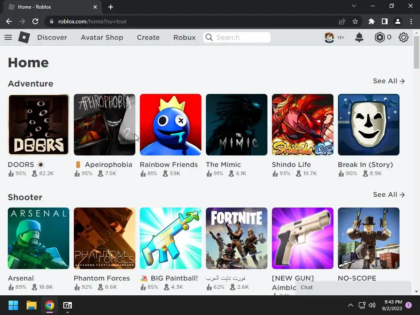Click the Arsenal title text
The height and width of the screenshot is (315, 420).
pyautogui.click(x=21, y=278)
